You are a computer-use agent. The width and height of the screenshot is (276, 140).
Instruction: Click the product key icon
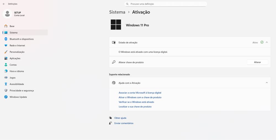coord(114,62)
